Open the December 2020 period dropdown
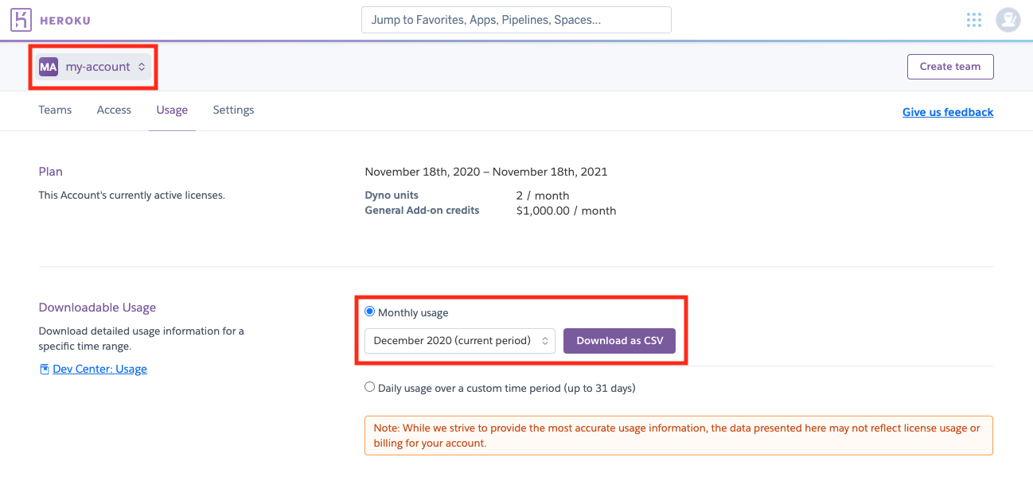1033x484 pixels. pyautogui.click(x=459, y=340)
